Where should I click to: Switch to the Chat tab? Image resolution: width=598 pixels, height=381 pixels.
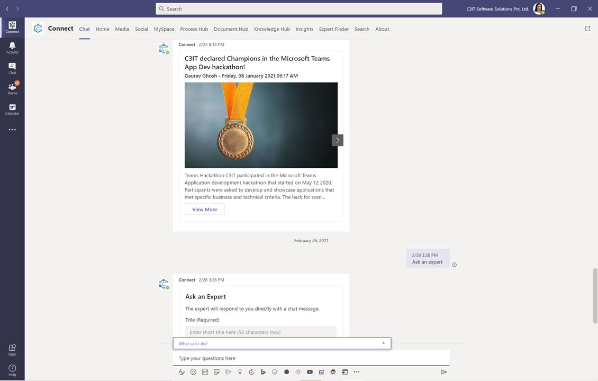point(84,29)
